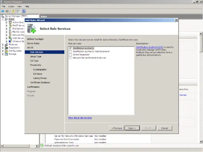Select the Cryptography wizard step

(40, 69)
